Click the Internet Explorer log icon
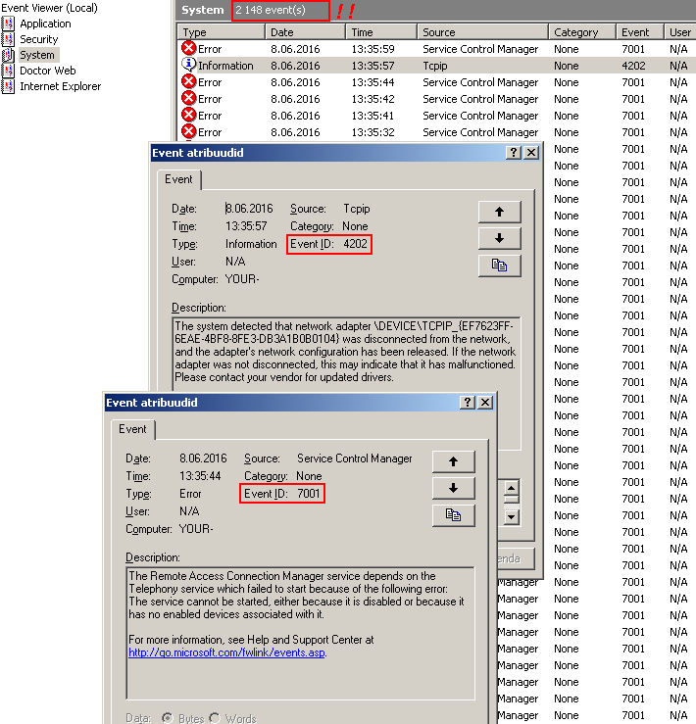Image resolution: width=696 pixels, height=724 pixels. 8,86
